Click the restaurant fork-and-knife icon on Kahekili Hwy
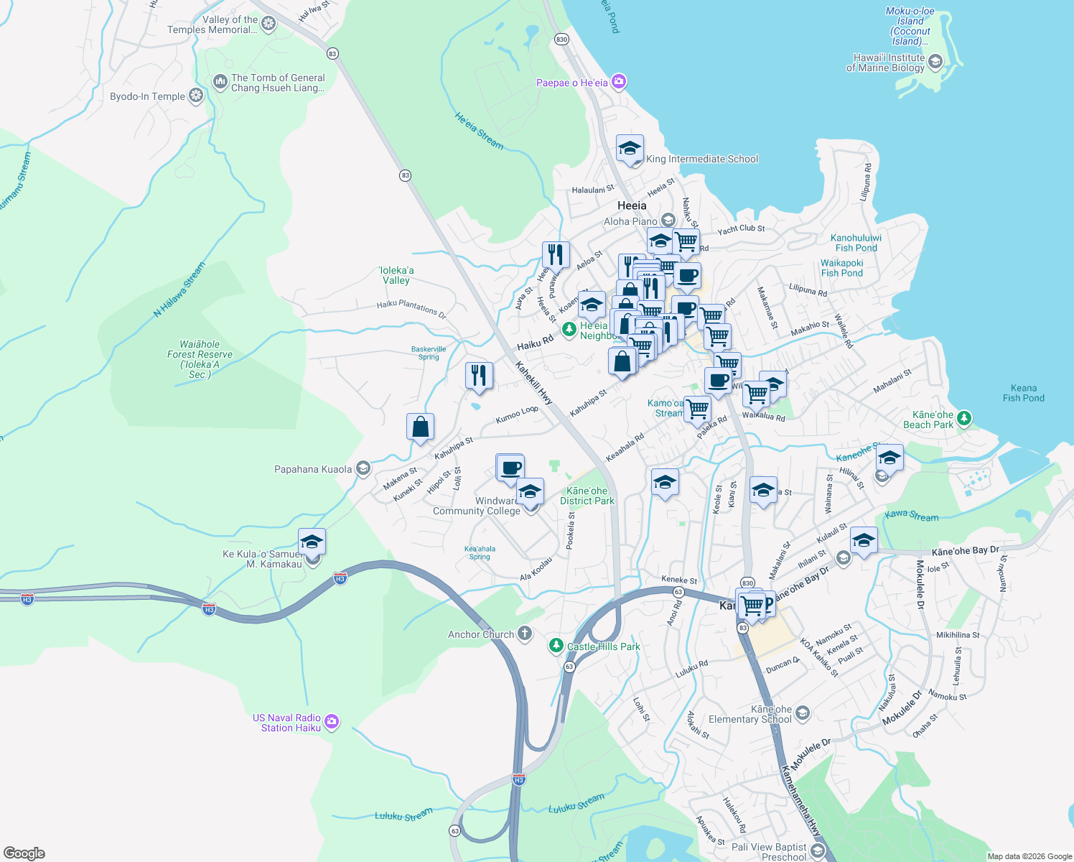 click(x=478, y=374)
